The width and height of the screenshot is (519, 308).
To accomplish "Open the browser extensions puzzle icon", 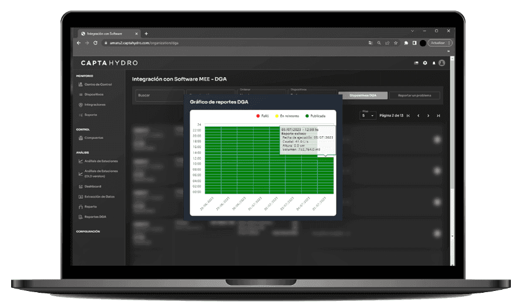I will [406, 43].
